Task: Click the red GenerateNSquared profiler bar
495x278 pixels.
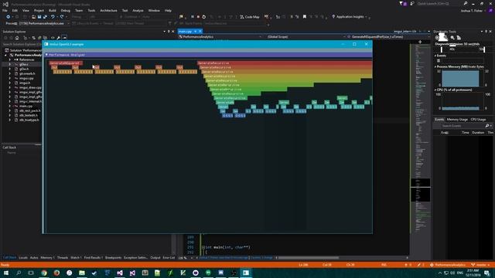Action: (x=66, y=63)
